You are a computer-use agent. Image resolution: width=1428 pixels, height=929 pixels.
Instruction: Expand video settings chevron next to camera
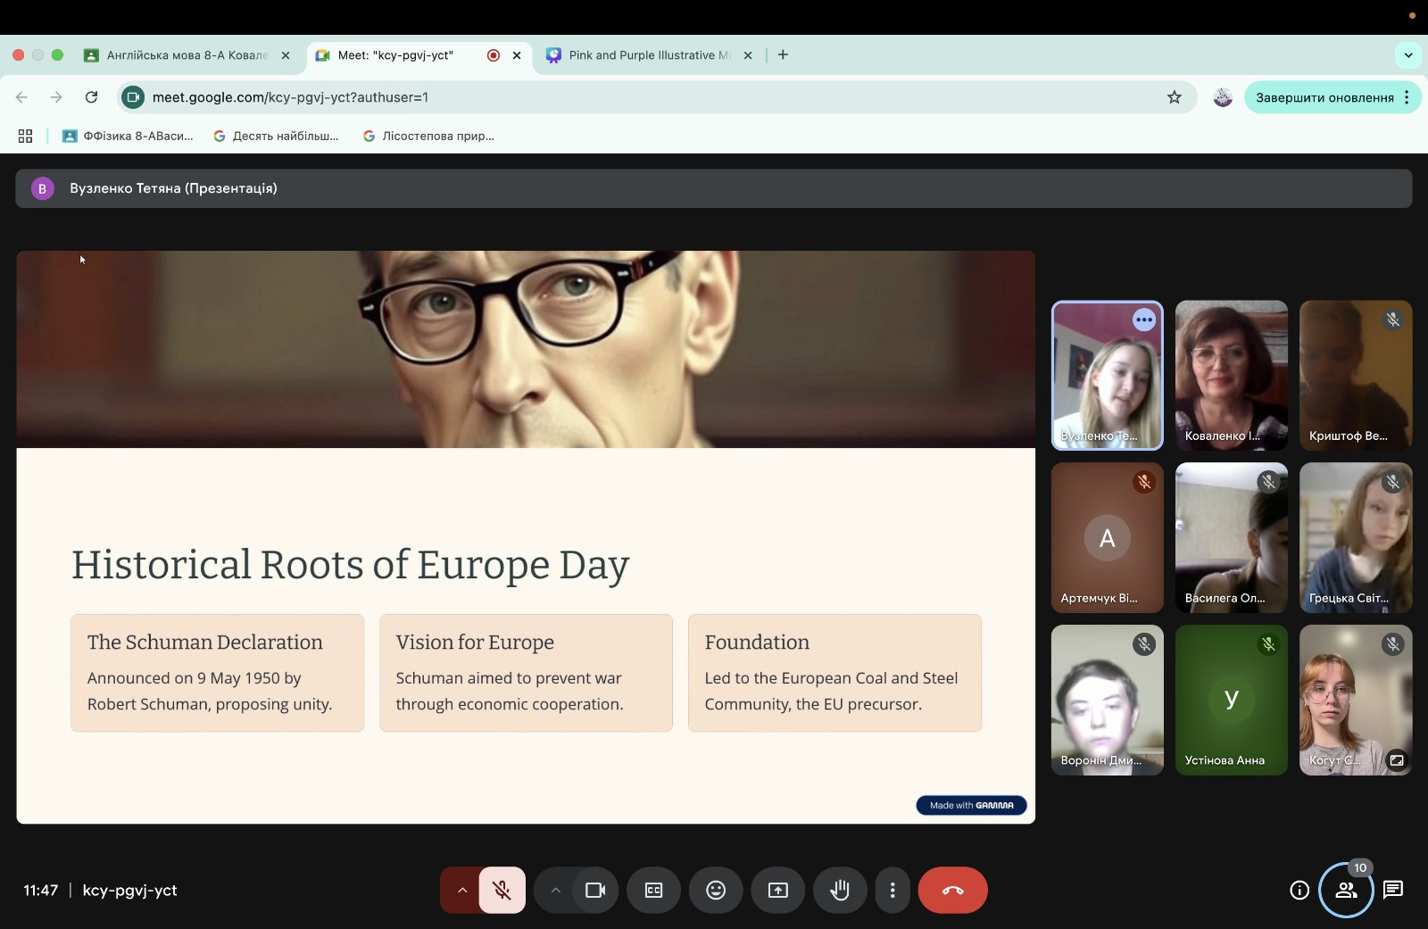click(x=555, y=890)
